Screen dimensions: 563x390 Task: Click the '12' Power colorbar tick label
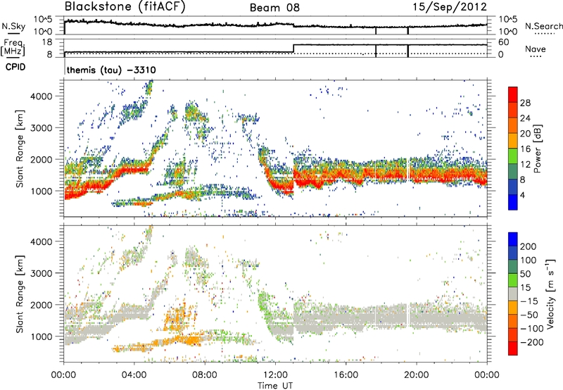tap(525, 165)
